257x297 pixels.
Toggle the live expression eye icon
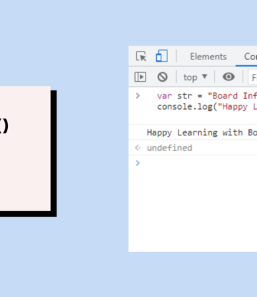pos(229,77)
